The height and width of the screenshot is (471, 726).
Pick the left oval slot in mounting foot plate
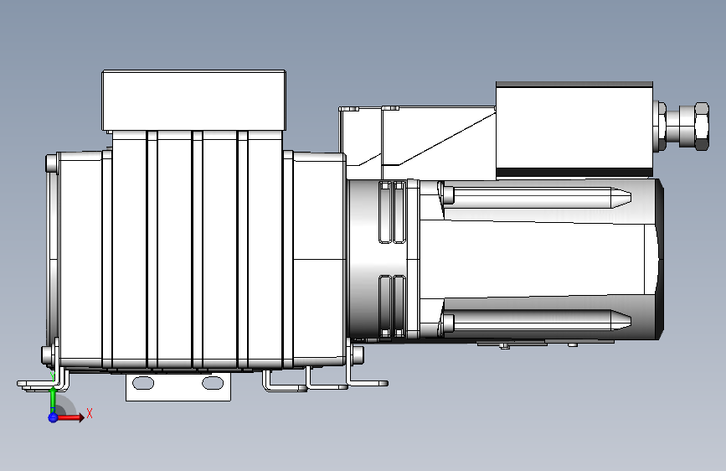pos(143,383)
